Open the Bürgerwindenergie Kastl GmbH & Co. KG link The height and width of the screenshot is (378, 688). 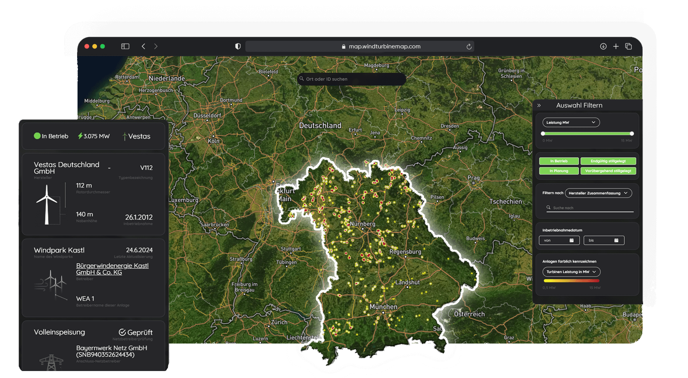112,269
